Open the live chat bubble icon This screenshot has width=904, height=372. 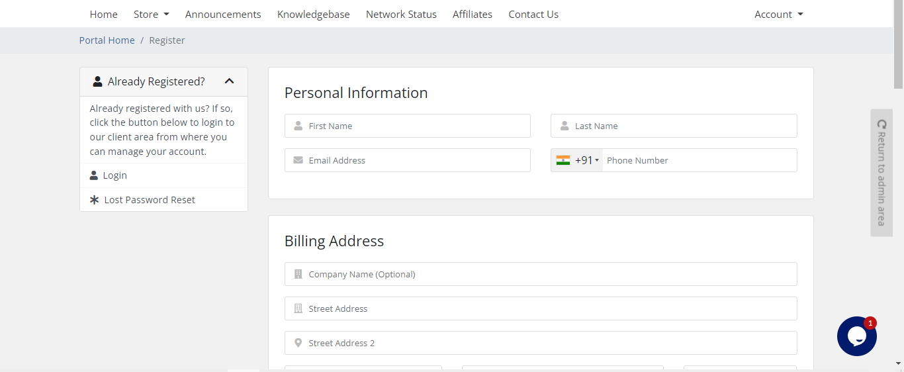[856, 336]
